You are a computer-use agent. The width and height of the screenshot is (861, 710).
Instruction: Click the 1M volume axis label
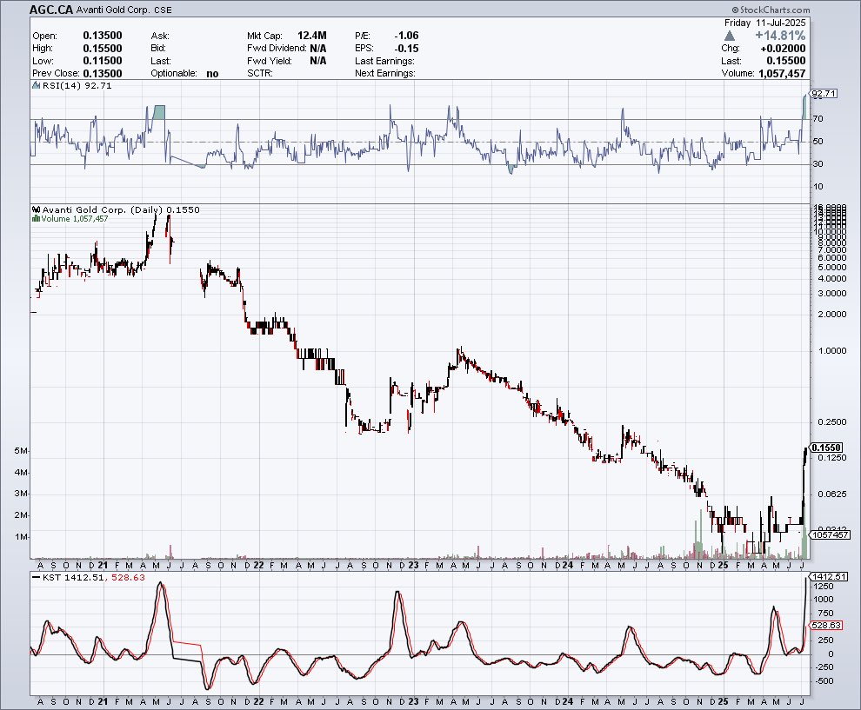coord(21,537)
